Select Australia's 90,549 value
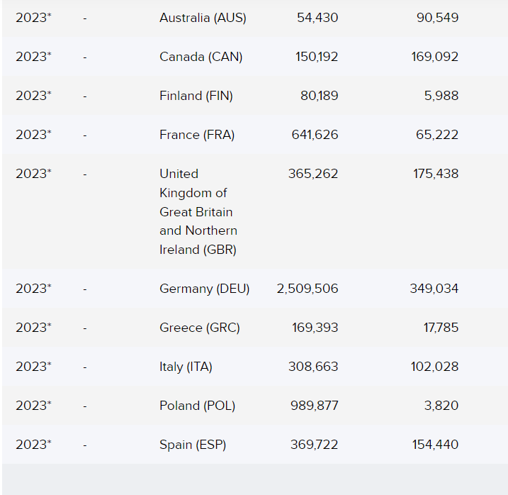508x495 pixels. pos(437,18)
